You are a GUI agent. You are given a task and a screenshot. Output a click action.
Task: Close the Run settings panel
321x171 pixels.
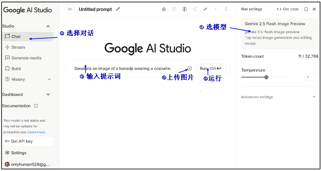coord(314,9)
